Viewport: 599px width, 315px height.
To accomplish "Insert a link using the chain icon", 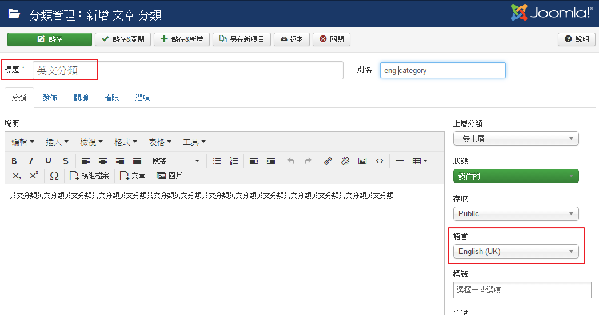I will tap(328, 161).
